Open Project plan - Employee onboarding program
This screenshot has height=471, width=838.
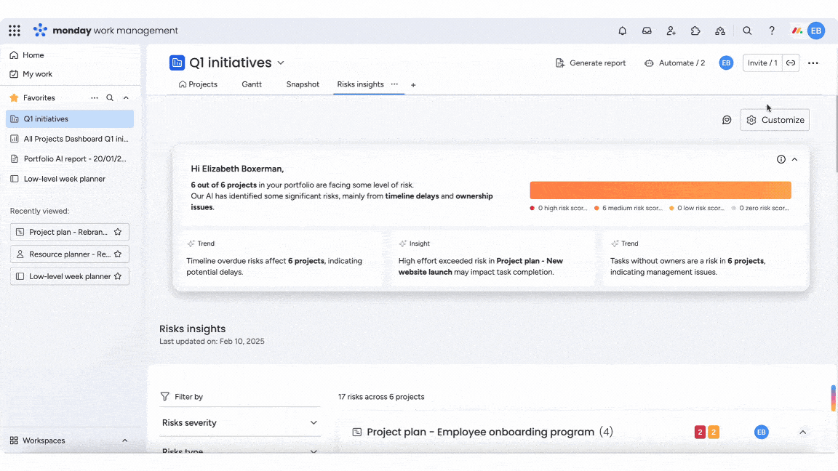tap(480, 432)
